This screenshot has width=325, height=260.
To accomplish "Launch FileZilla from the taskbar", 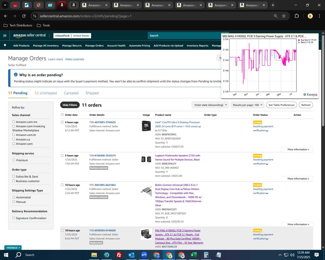I will 119,255.
